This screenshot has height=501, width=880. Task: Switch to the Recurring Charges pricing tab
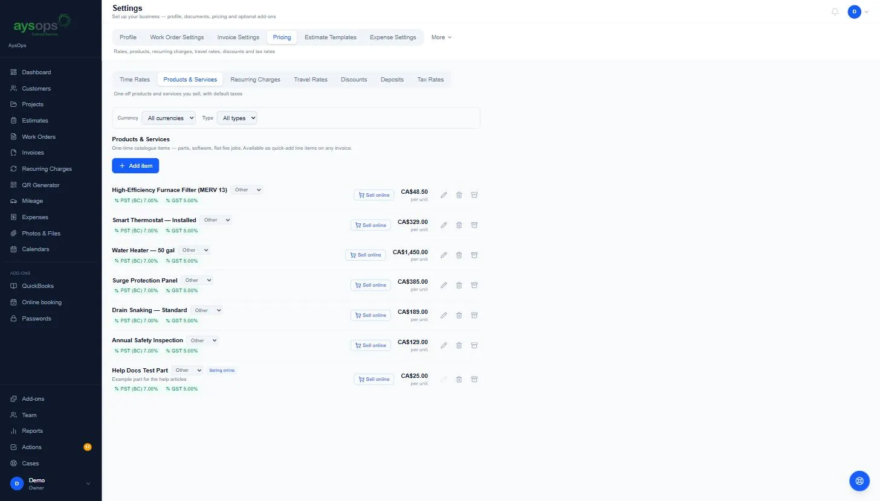click(255, 80)
